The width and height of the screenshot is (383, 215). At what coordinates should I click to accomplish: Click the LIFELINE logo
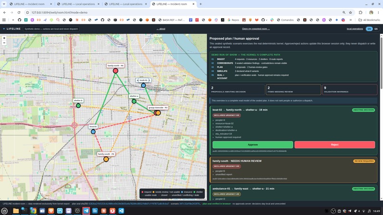point(12,29)
